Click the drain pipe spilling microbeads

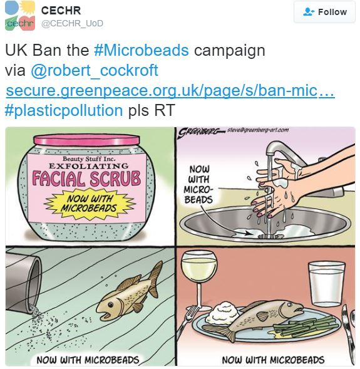(x=23, y=281)
